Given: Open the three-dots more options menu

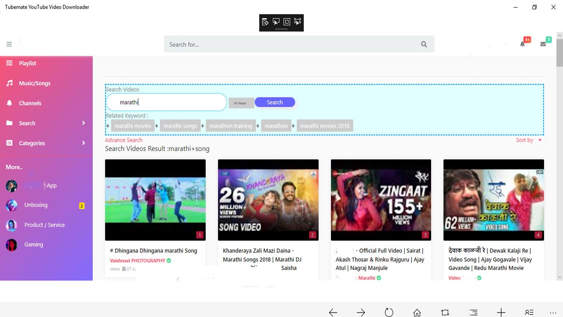Looking at the screenshot, I should pyautogui.click(x=553, y=312).
